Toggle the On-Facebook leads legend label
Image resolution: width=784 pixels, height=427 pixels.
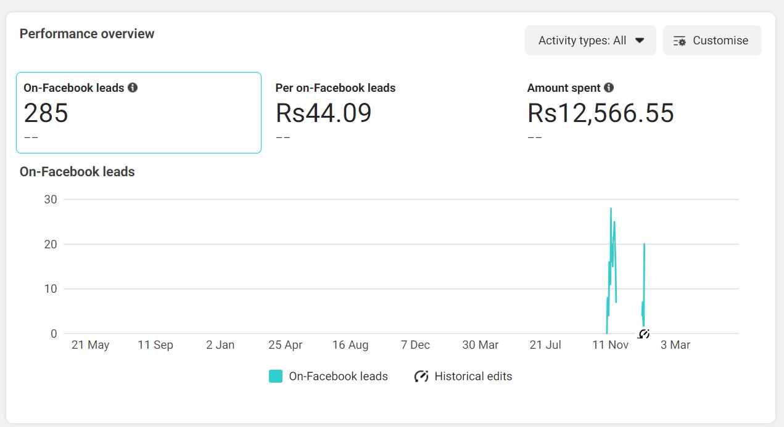pyautogui.click(x=338, y=376)
